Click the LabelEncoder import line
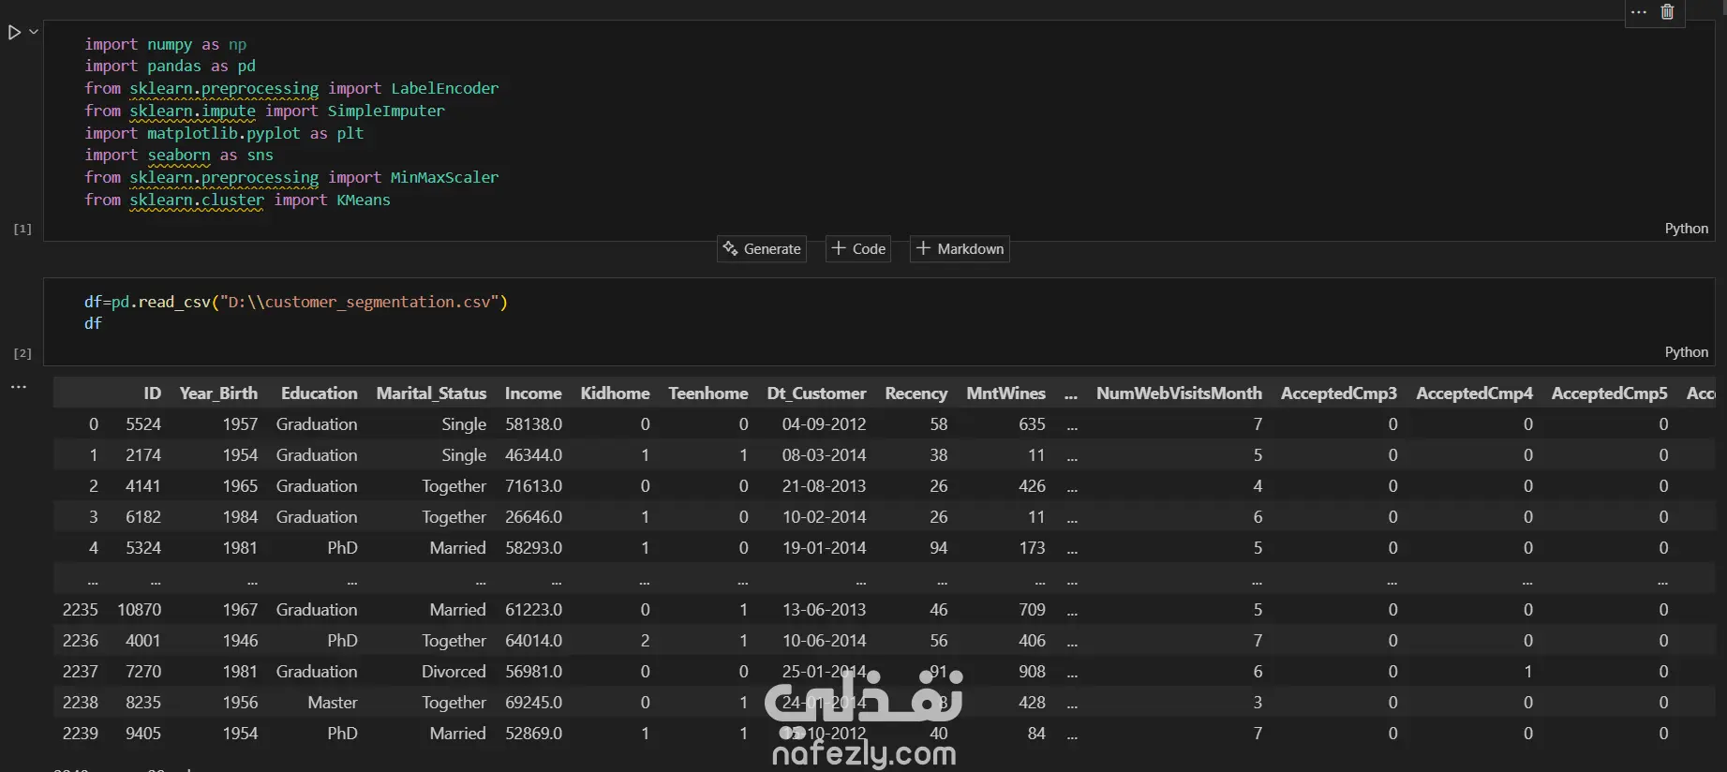The width and height of the screenshot is (1727, 772). [x=291, y=88]
